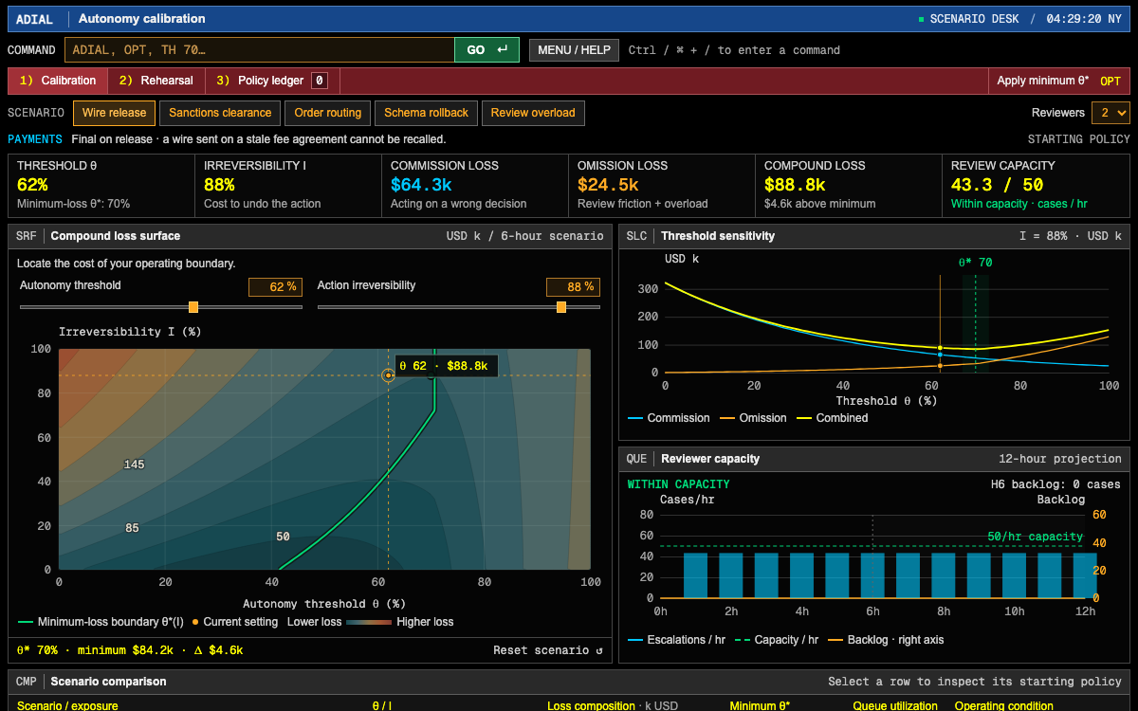
Task: Click the Action irreversibility slider handle
Action: (561, 306)
